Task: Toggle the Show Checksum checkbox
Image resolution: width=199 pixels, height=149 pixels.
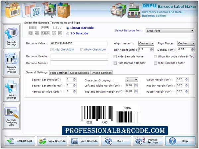Action: click(82, 50)
